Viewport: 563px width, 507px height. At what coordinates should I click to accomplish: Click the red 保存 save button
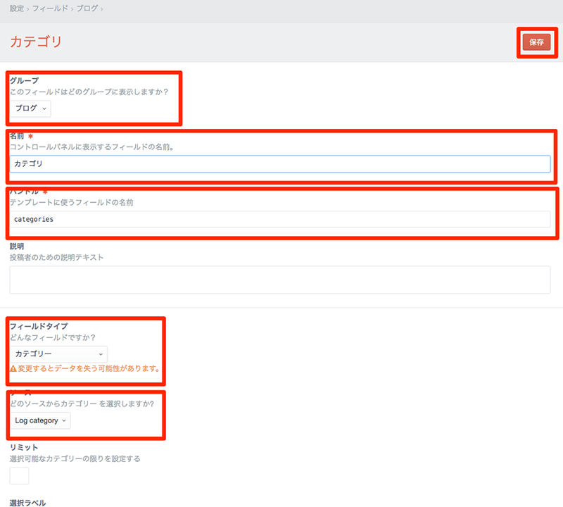[536, 42]
